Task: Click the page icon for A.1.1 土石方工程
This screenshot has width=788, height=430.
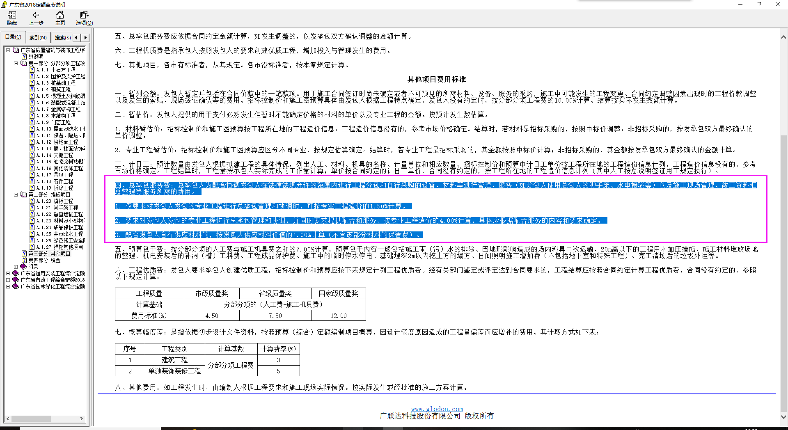Action: point(32,70)
